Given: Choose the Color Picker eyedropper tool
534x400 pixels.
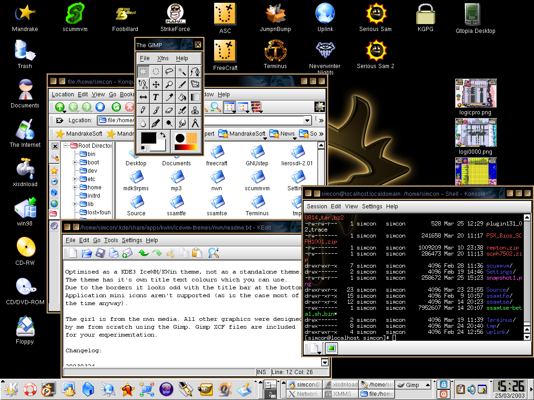Looking at the screenshot, I should coord(169,97).
